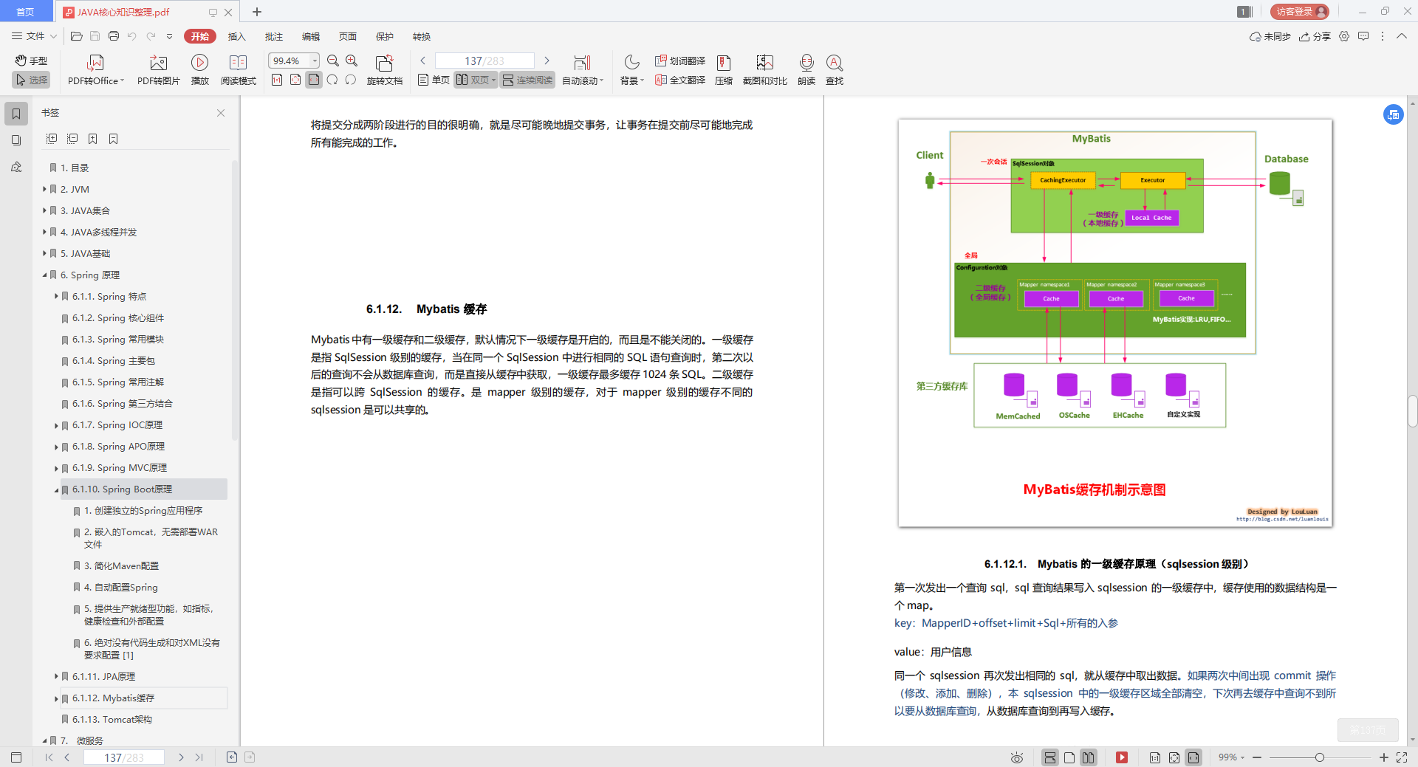Switch to the 插入 ribbon tab
Image resolution: width=1418 pixels, height=767 pixels.
coord(236,36)
